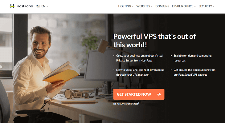
Task: Click the No-risk 30-day guarantee footnote
Action: click(x=126, y=104)
